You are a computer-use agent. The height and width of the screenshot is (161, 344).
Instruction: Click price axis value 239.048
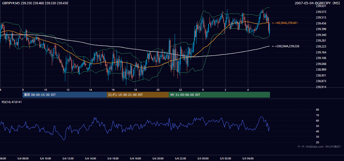(x=321, y=64)
